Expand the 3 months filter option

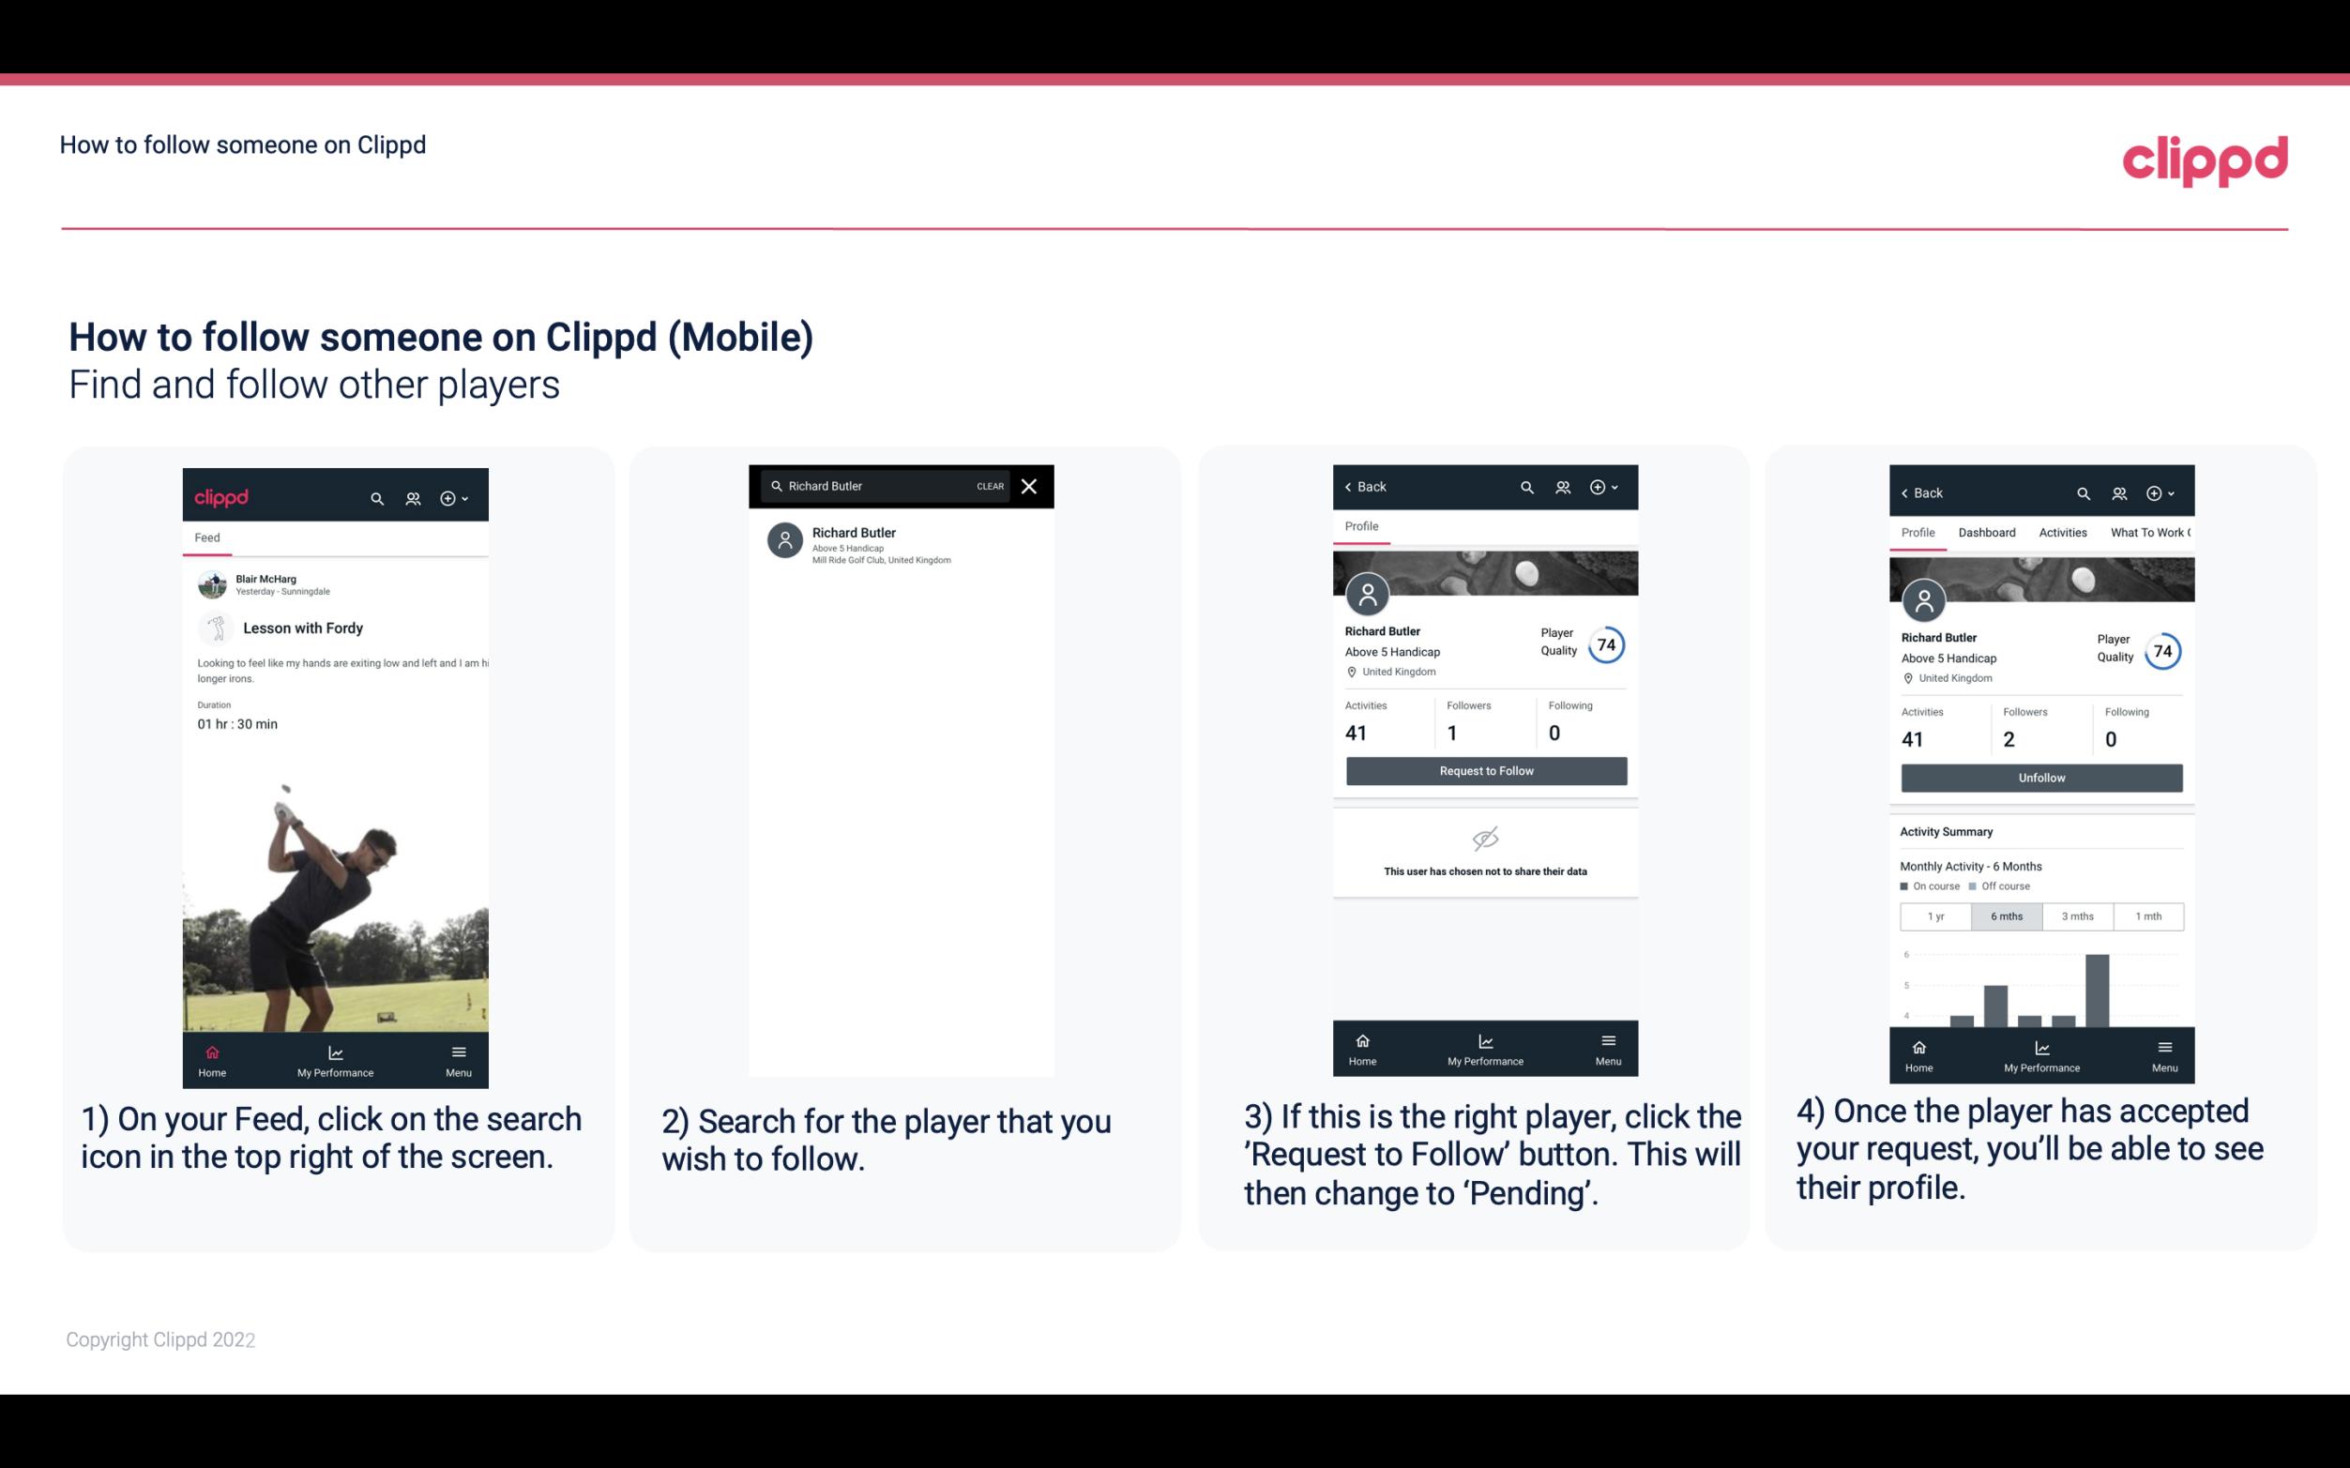2076,915
